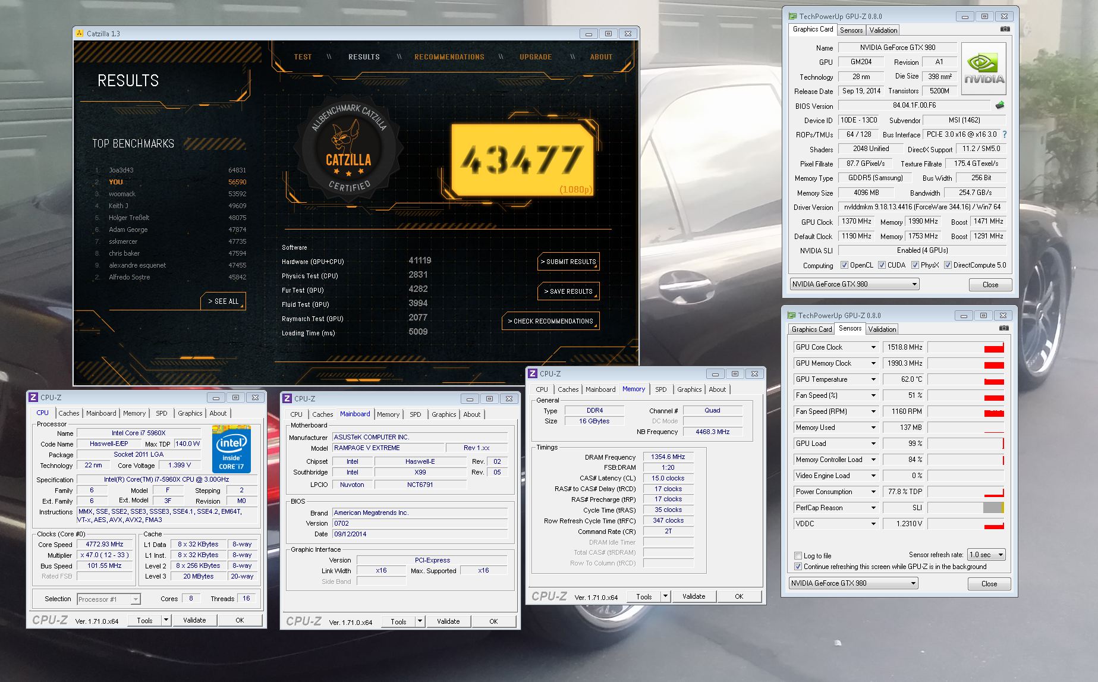1098x682 pixels.
Task: Click the GPU-Z Graphics Card window title icon
Action: (x=792, y=16)
